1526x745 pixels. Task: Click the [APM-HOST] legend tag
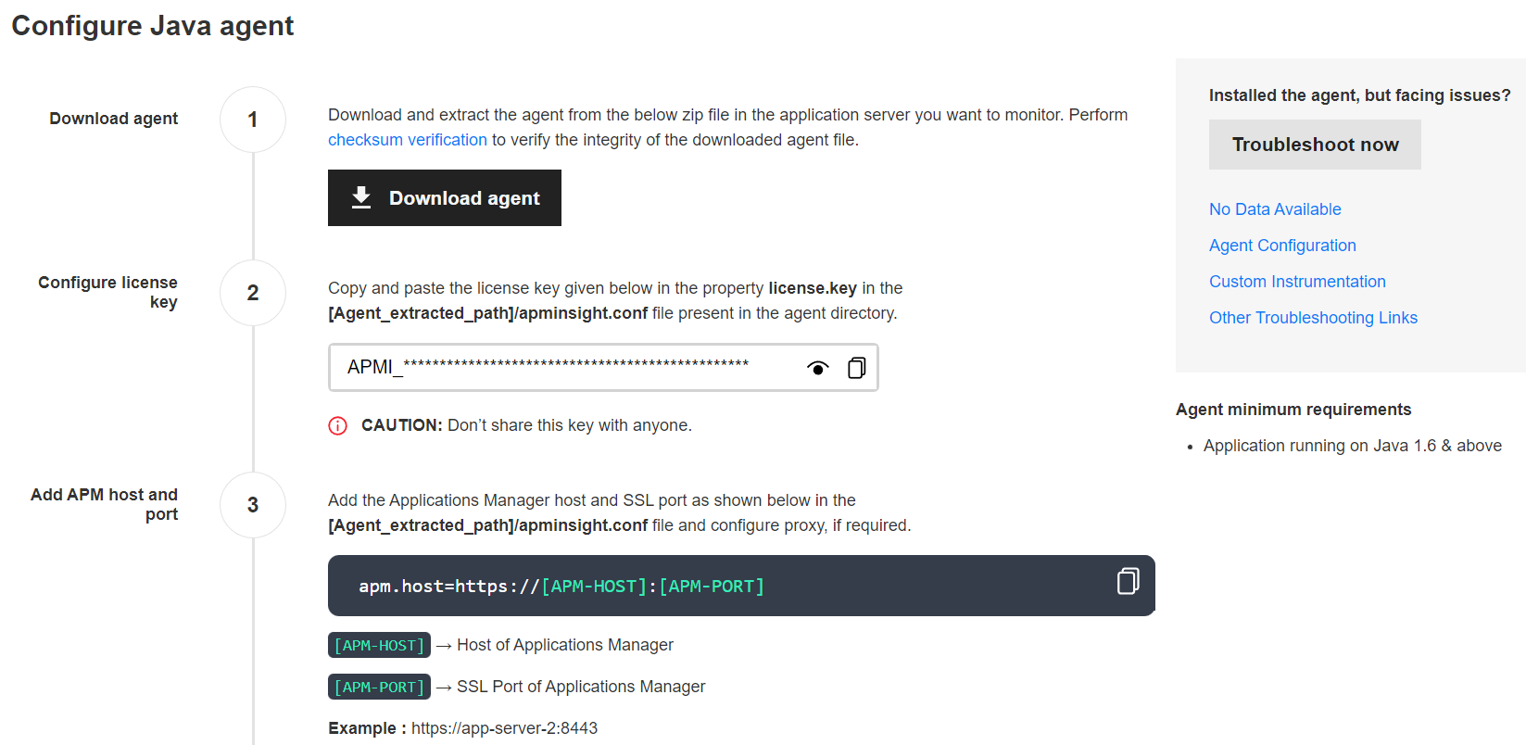pyautogui.click(x=379, y=645)
